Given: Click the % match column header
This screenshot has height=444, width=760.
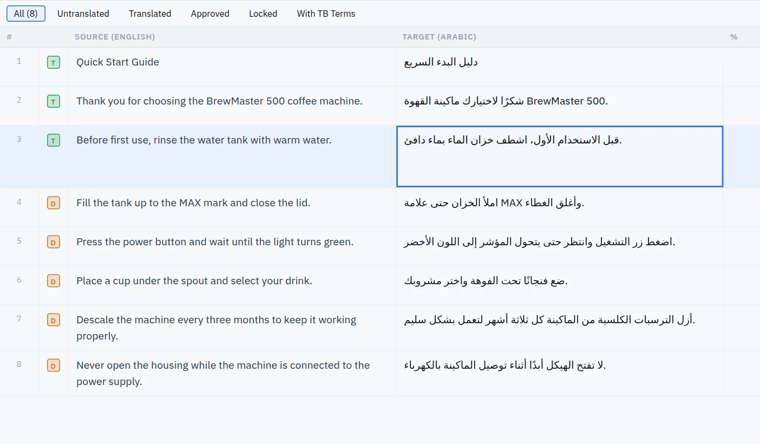Looking at the screenshot, I should tap(733, 37).
